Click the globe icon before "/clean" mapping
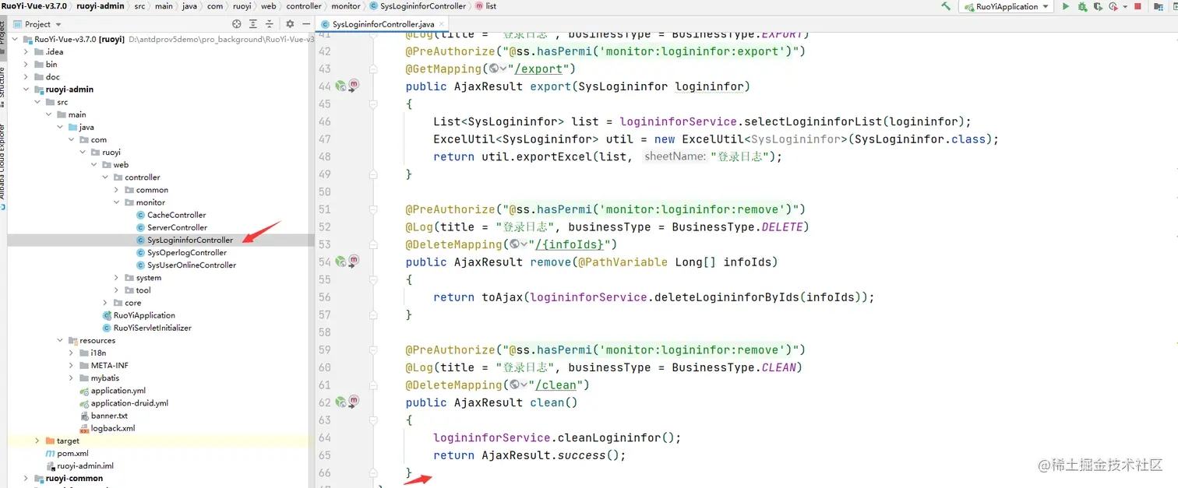The width and height of the screenshot is (1178, 488). (514, 384)
